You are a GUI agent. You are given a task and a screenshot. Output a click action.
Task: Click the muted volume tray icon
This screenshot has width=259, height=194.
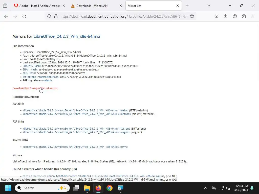click(x=228, y=188)
